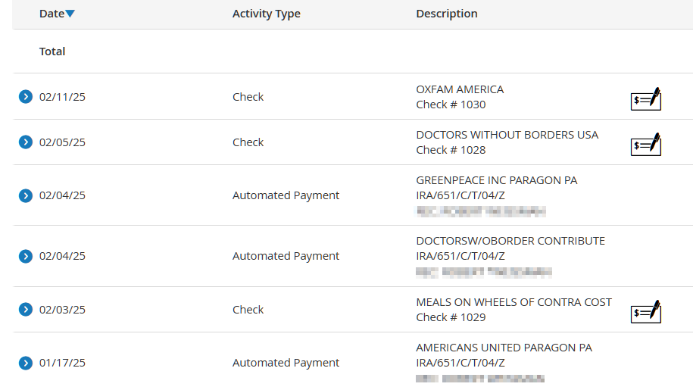Expand the 02/05/25 check row
This screenshot has height=390, width=693.
[26, 142]
